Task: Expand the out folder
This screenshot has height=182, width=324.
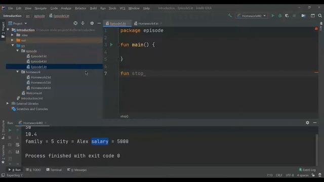Action: pos(12,40)
